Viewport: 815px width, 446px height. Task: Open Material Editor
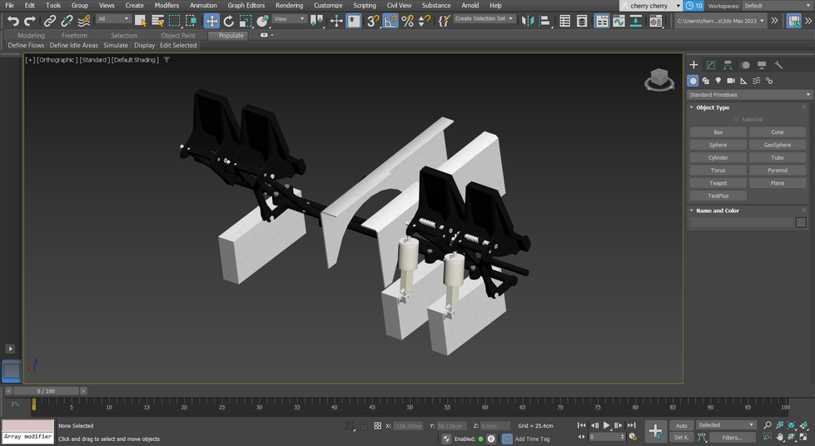pyautogui.click(x=656, y=21)
